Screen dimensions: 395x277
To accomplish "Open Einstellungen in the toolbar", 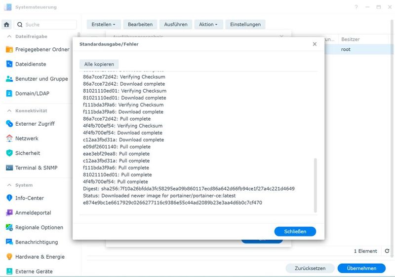I will point(245,24).
